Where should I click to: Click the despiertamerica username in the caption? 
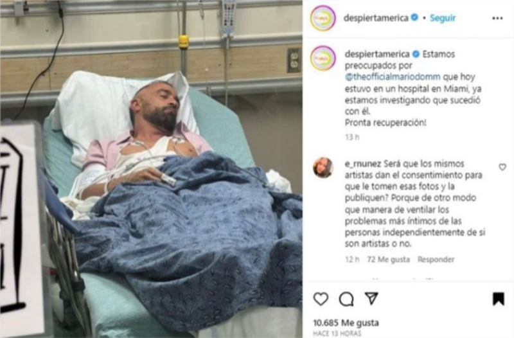click(377, 54)
